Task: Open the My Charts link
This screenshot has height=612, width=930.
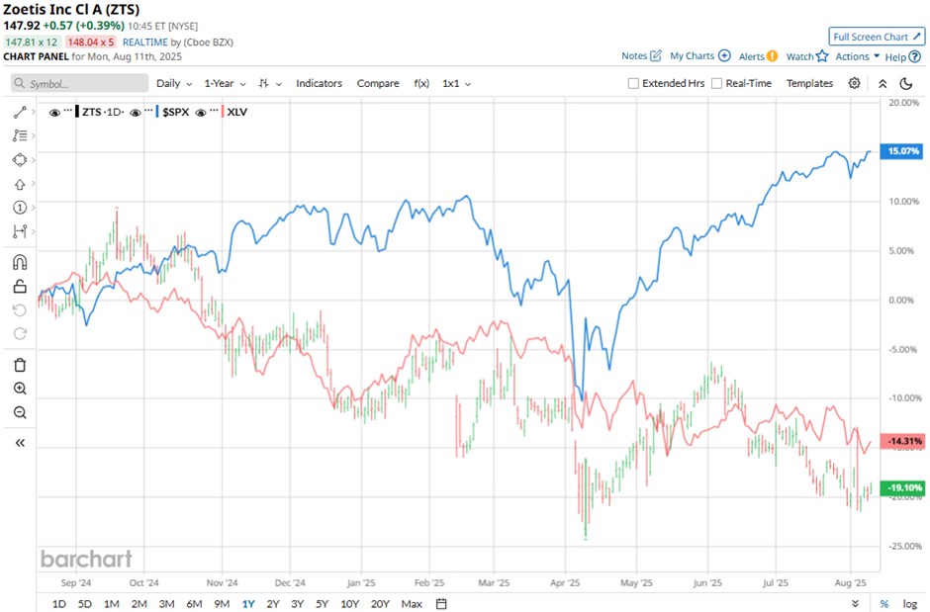Action: coord(693,55)
